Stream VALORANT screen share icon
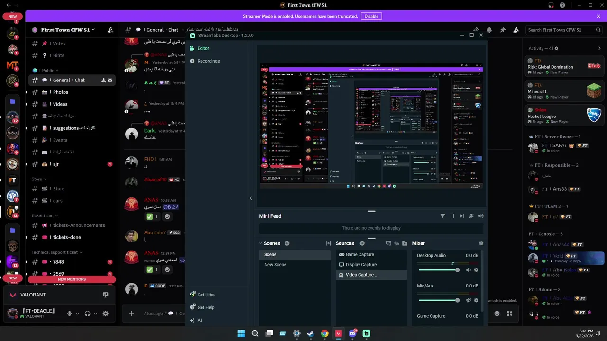The width and height of the screenshot is (607, 341). (105, 295)
